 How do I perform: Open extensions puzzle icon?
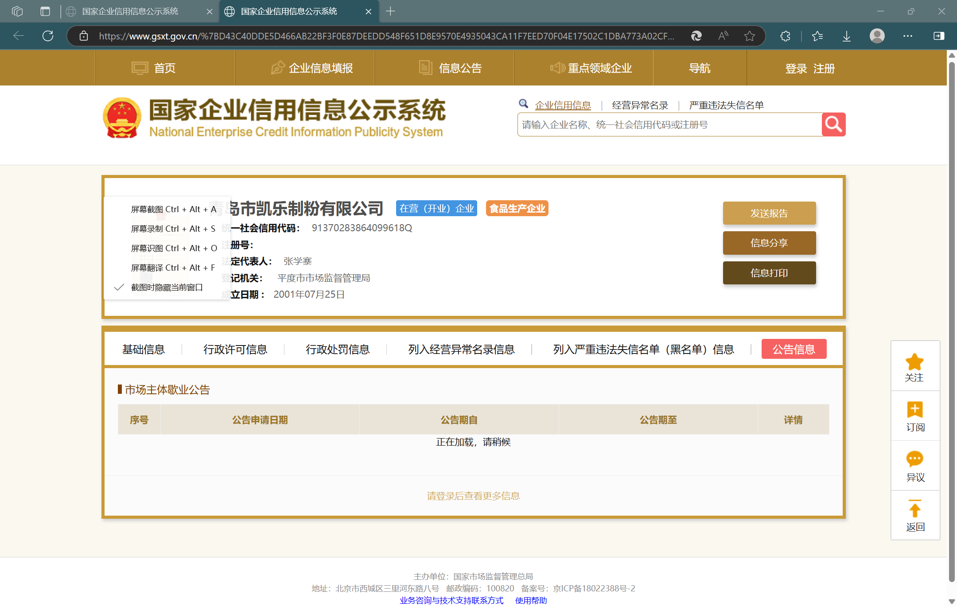point(785,36)
